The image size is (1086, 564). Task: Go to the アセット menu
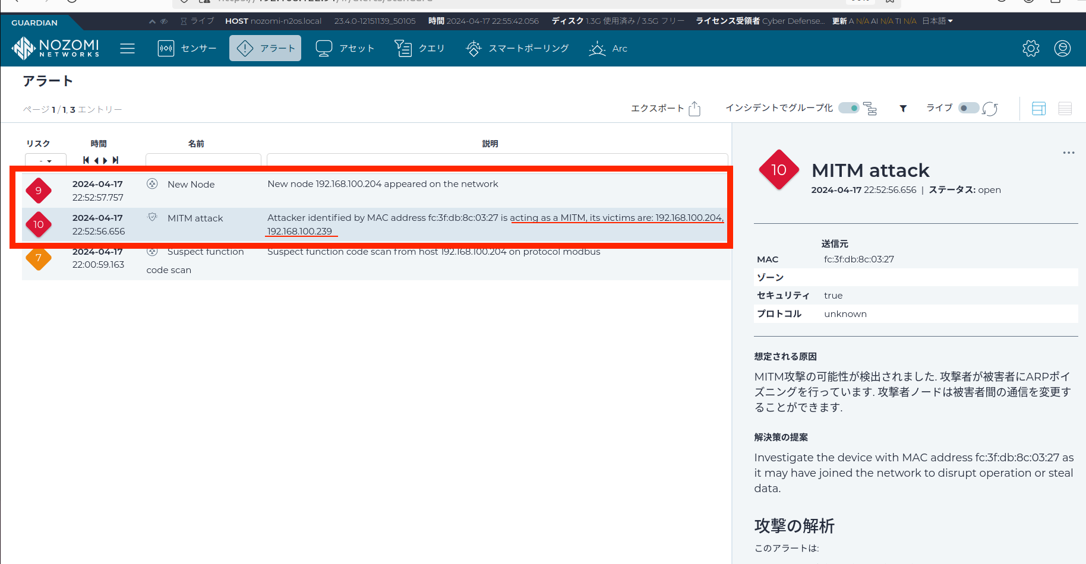345,48
